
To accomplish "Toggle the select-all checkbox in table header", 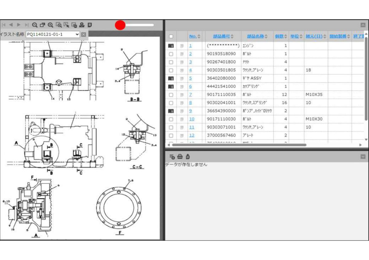I will pyautogui.click(x=171, y=36).
